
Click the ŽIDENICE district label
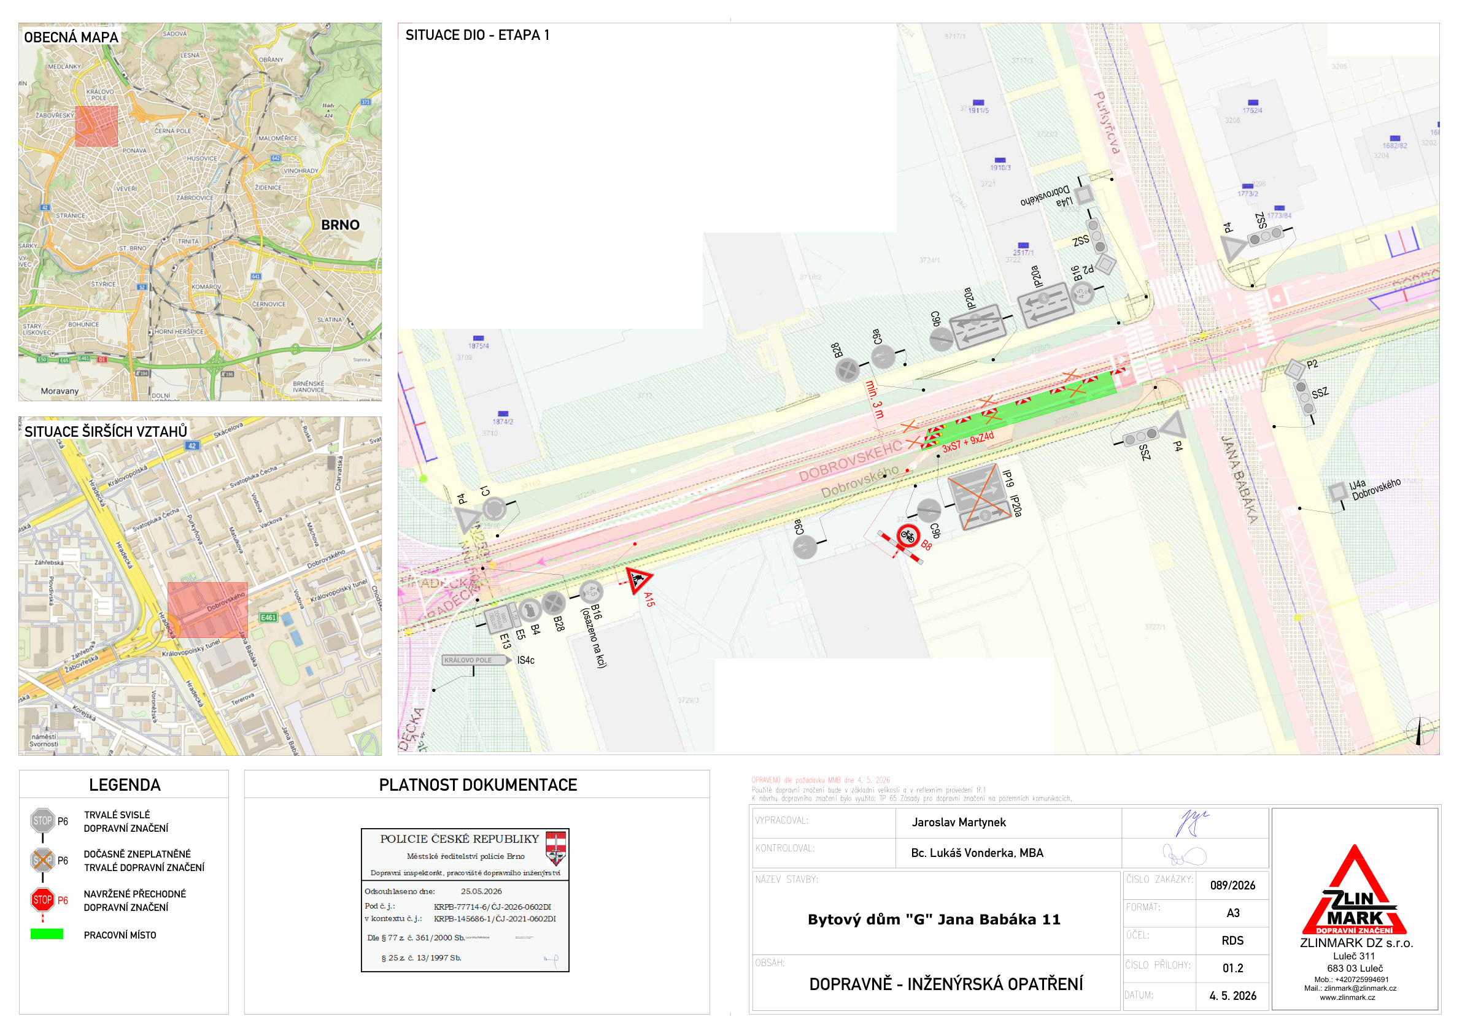coord(268,188)
